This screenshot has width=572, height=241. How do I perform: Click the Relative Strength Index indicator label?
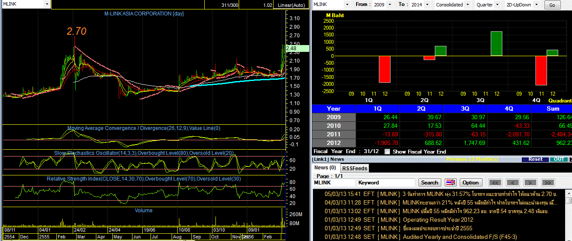[x=144, y=178]
